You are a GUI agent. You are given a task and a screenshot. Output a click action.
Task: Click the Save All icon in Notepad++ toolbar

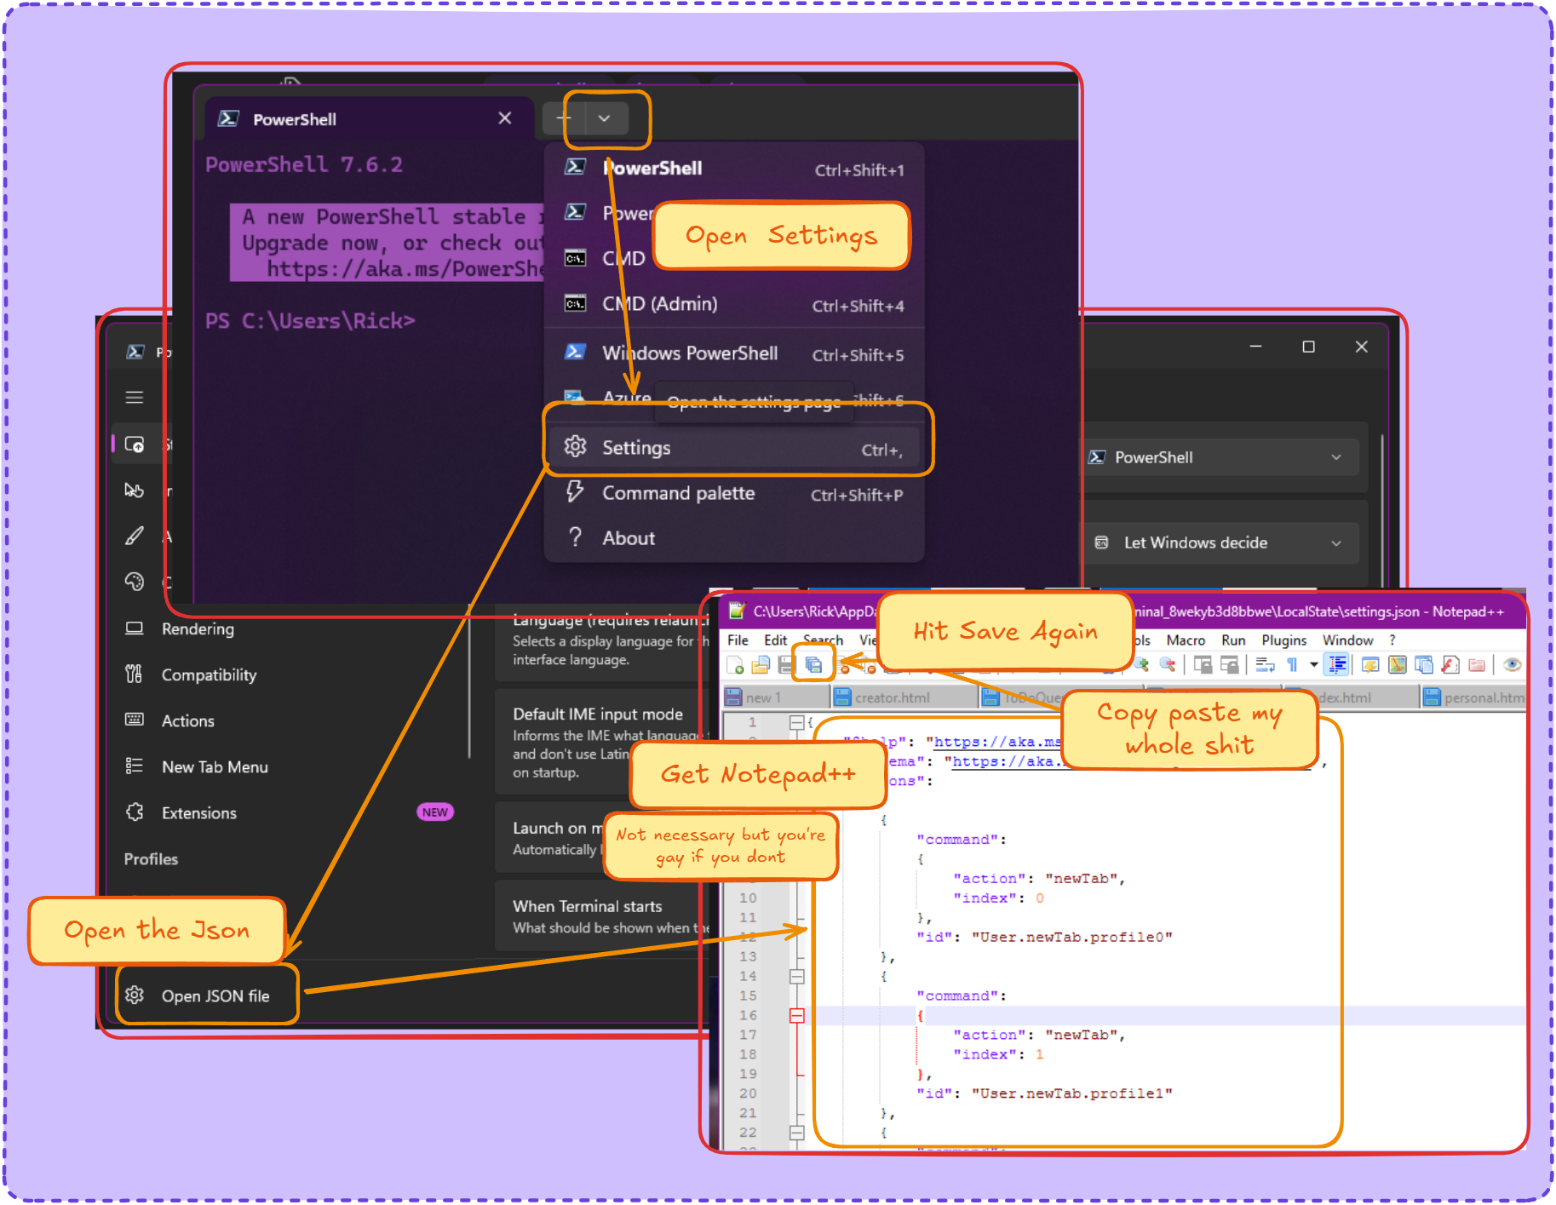pos(813,664)
